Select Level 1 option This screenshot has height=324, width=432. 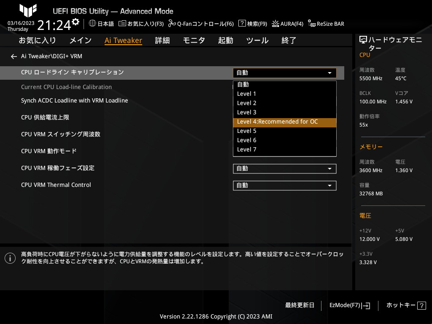tap(285, 94)
